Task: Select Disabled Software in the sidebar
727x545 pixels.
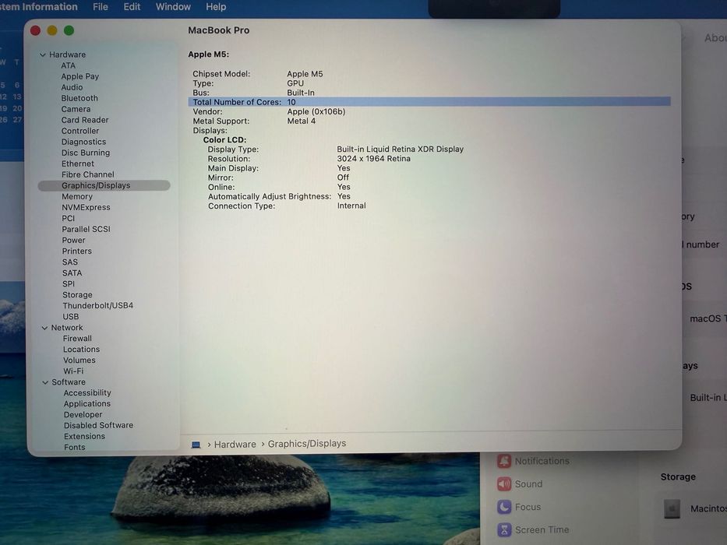Action: pyautogui.click(x=98, y=425)
